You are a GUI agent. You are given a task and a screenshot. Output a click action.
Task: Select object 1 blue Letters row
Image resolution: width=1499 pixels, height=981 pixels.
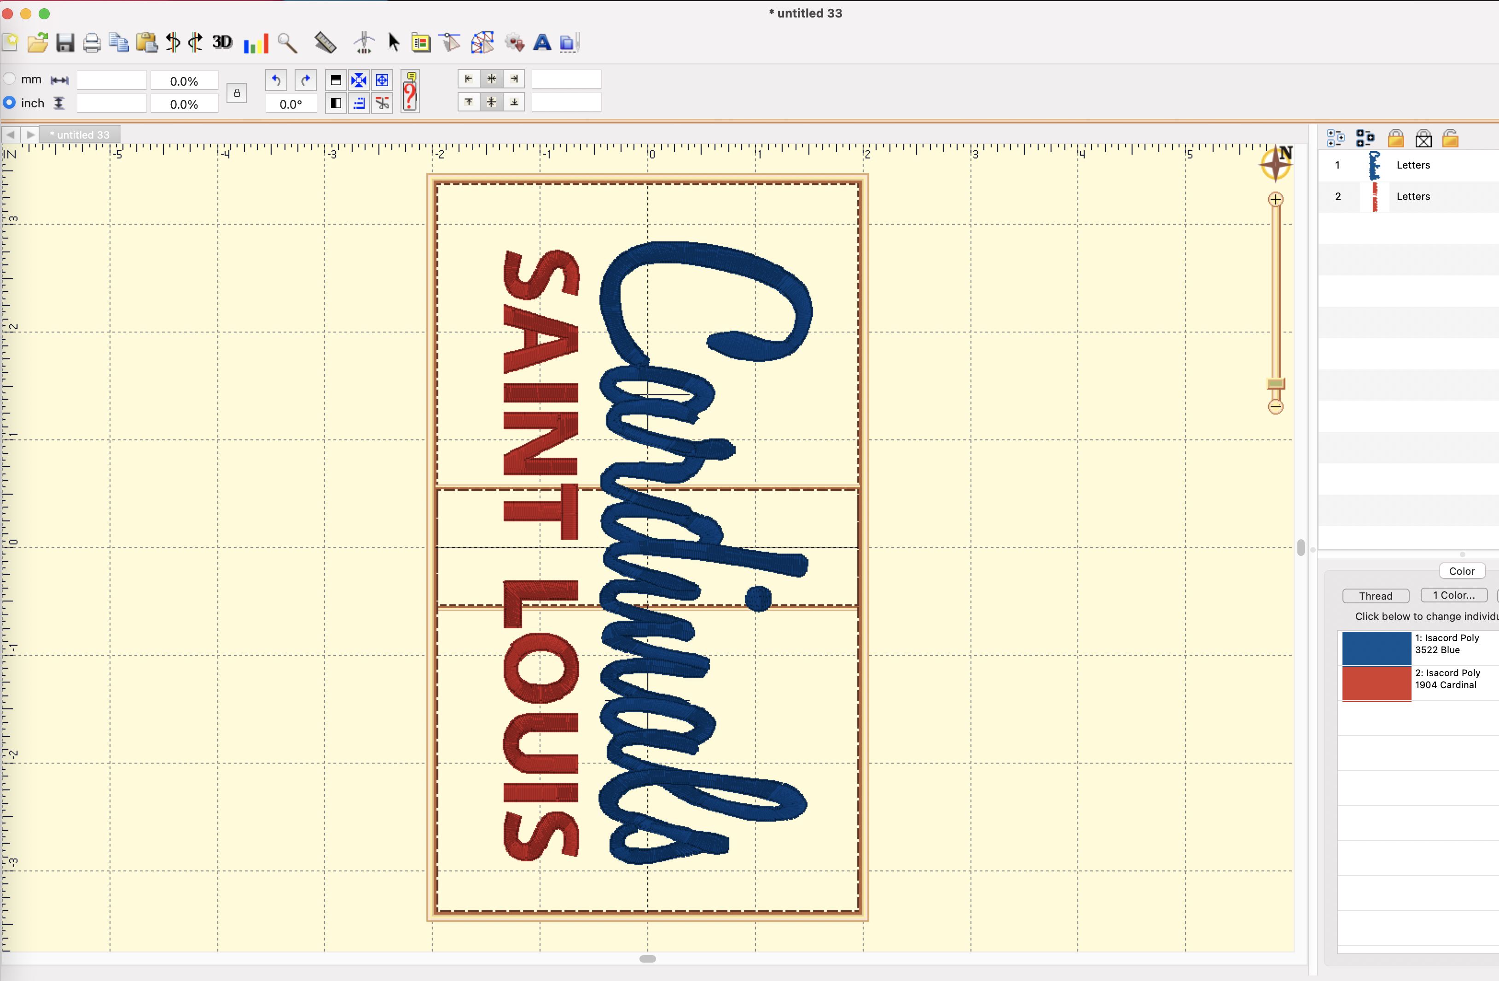click(x=1408, y=165)
